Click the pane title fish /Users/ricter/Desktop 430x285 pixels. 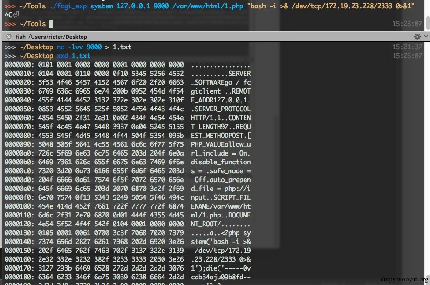(x=51, y=37)
